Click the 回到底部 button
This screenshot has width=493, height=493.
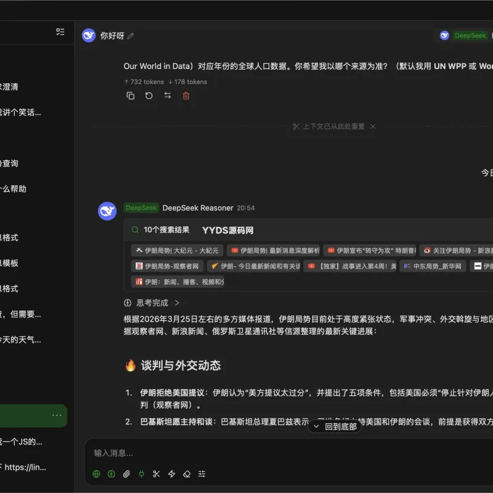(x=335, y=426)
